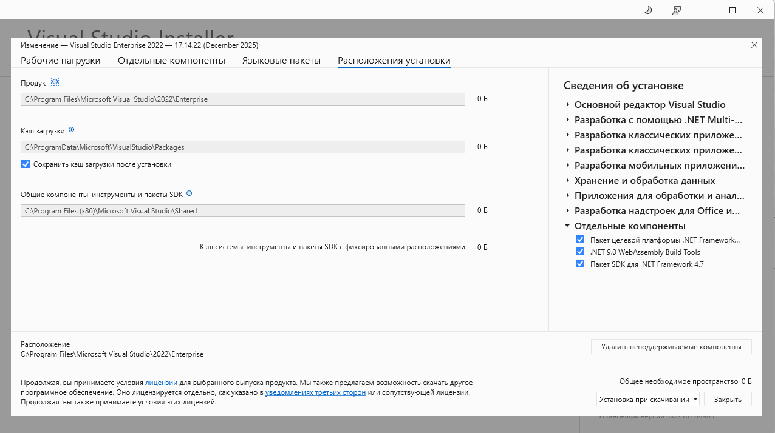775x433 pixels.
Task: Close the modification dialog with X
Action: 754,45
